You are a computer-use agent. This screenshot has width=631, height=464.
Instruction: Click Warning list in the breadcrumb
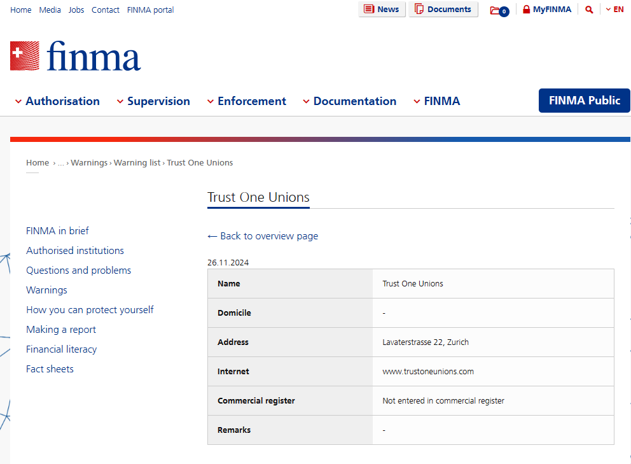tap(137, 163)
